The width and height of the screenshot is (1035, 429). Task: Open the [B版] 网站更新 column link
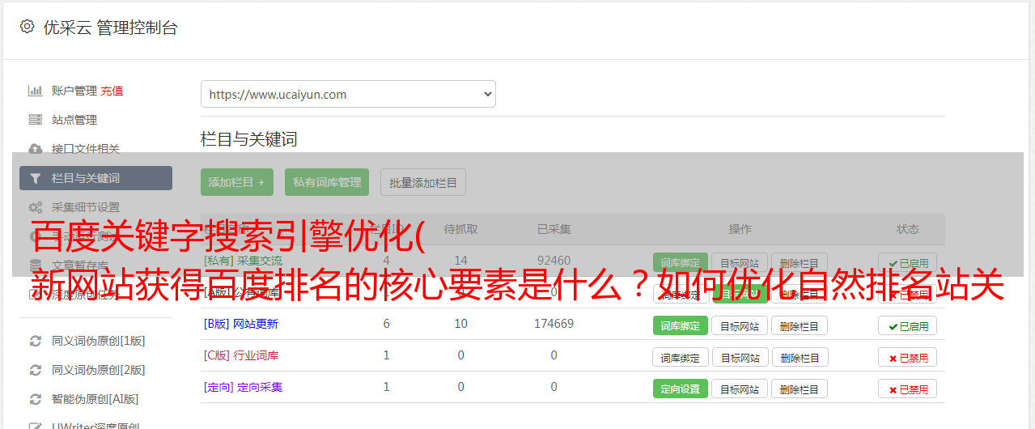(241, 324)
